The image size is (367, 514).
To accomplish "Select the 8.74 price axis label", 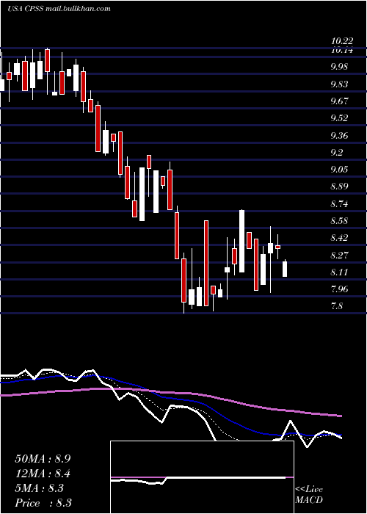I will coord(339,204).
